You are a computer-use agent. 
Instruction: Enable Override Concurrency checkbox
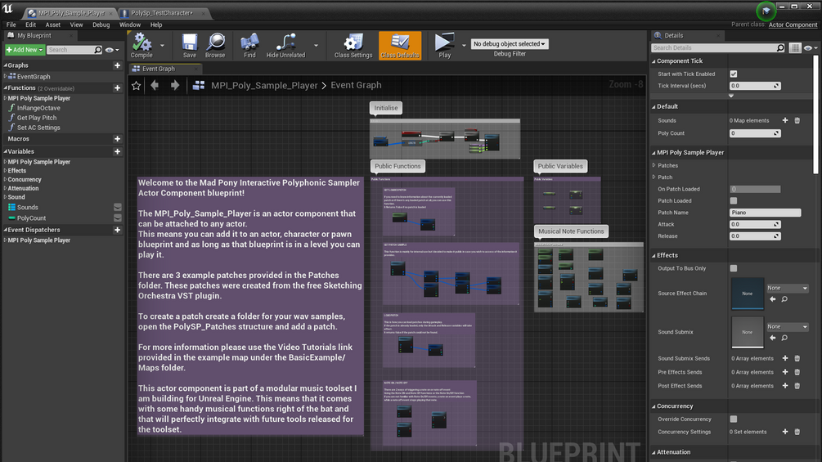734,419
